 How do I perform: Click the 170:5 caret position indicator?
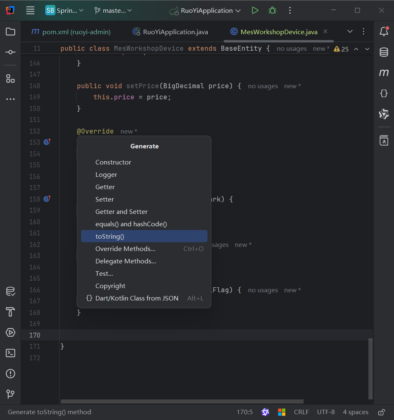[245, 412]
